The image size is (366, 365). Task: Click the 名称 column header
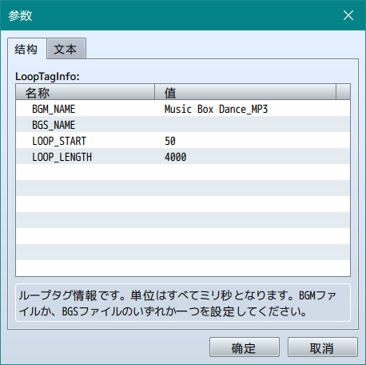[86, 92]
